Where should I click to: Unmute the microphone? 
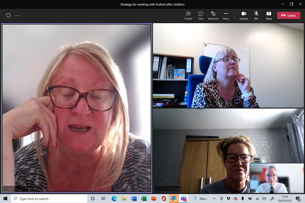256,15
